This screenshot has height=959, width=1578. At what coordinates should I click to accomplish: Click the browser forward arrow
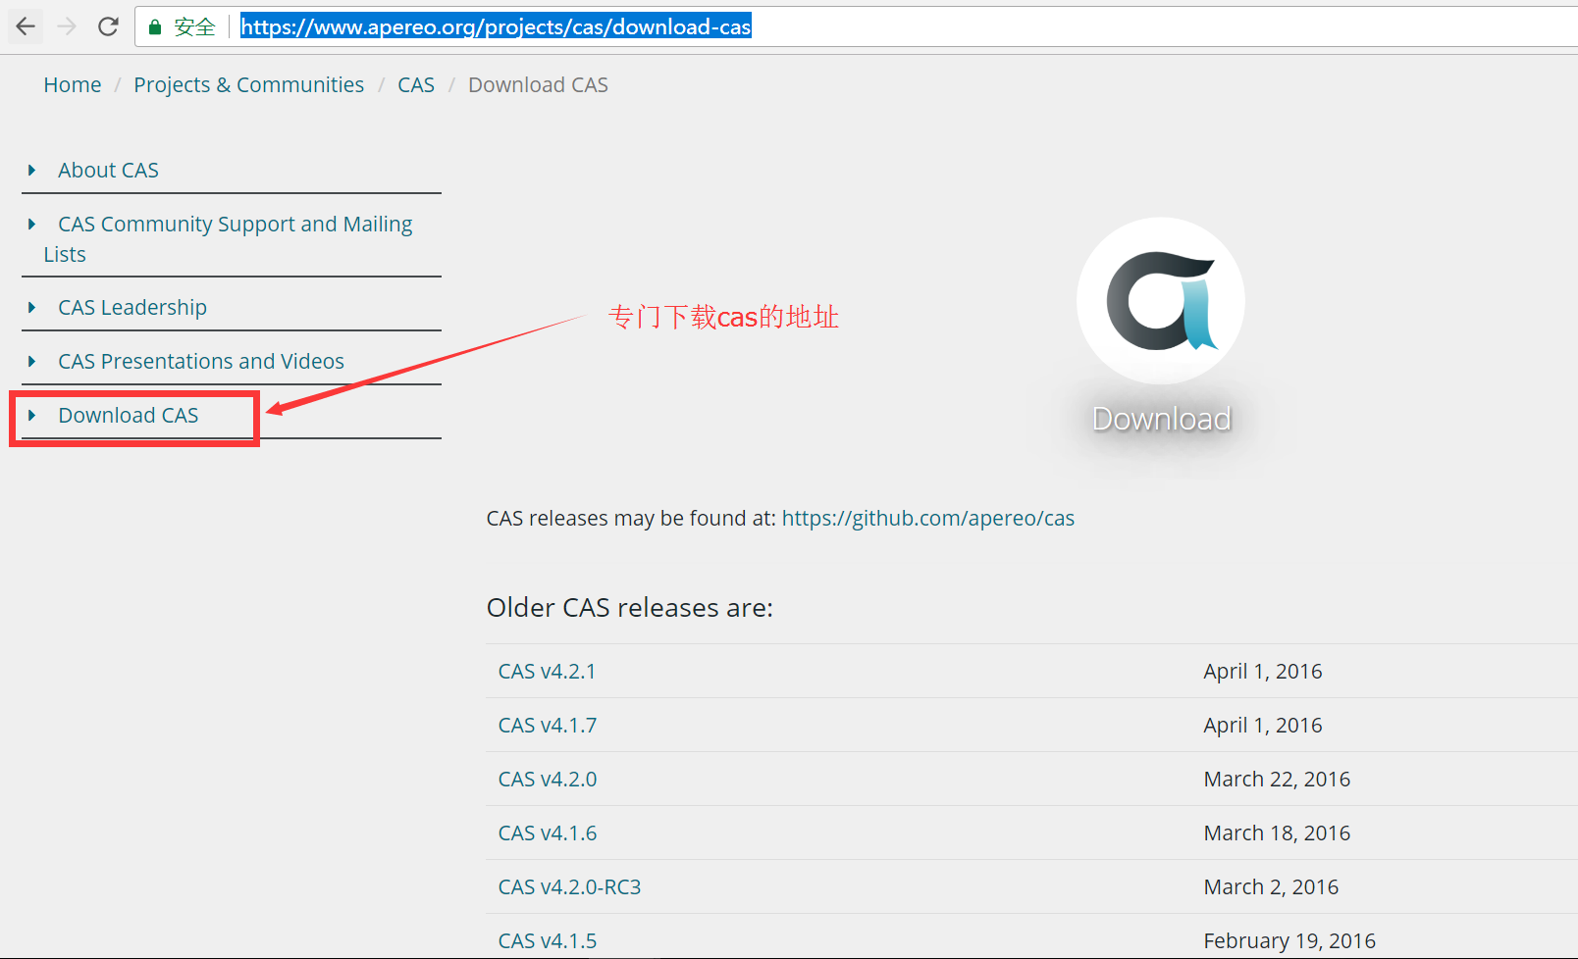pos(67,26)
